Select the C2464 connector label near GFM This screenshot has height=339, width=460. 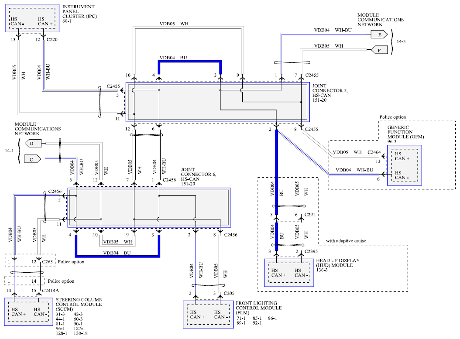tap(374, 152)
